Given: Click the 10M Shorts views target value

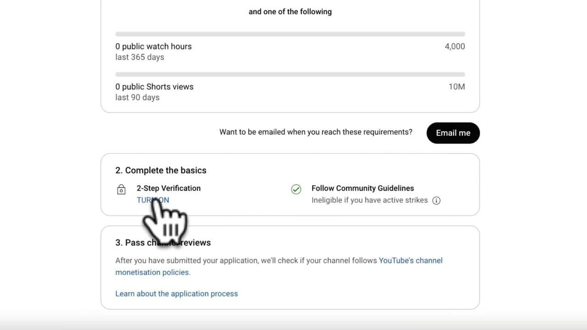Looking at the screenshot, I should 457,87.
